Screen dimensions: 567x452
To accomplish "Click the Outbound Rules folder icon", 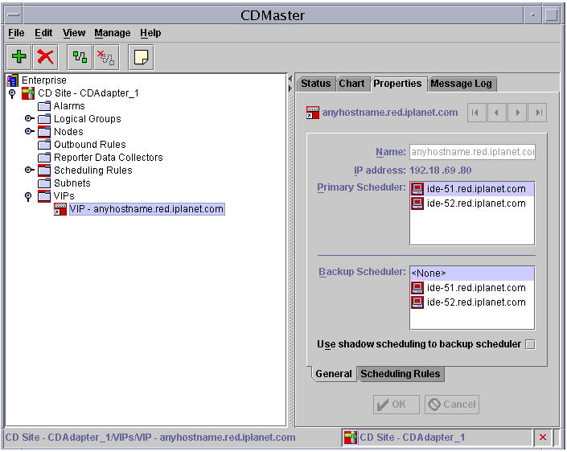I will (44, 145).
